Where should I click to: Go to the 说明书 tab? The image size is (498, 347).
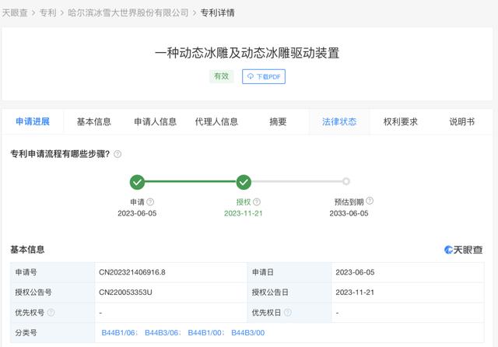[x=461, y=121]
